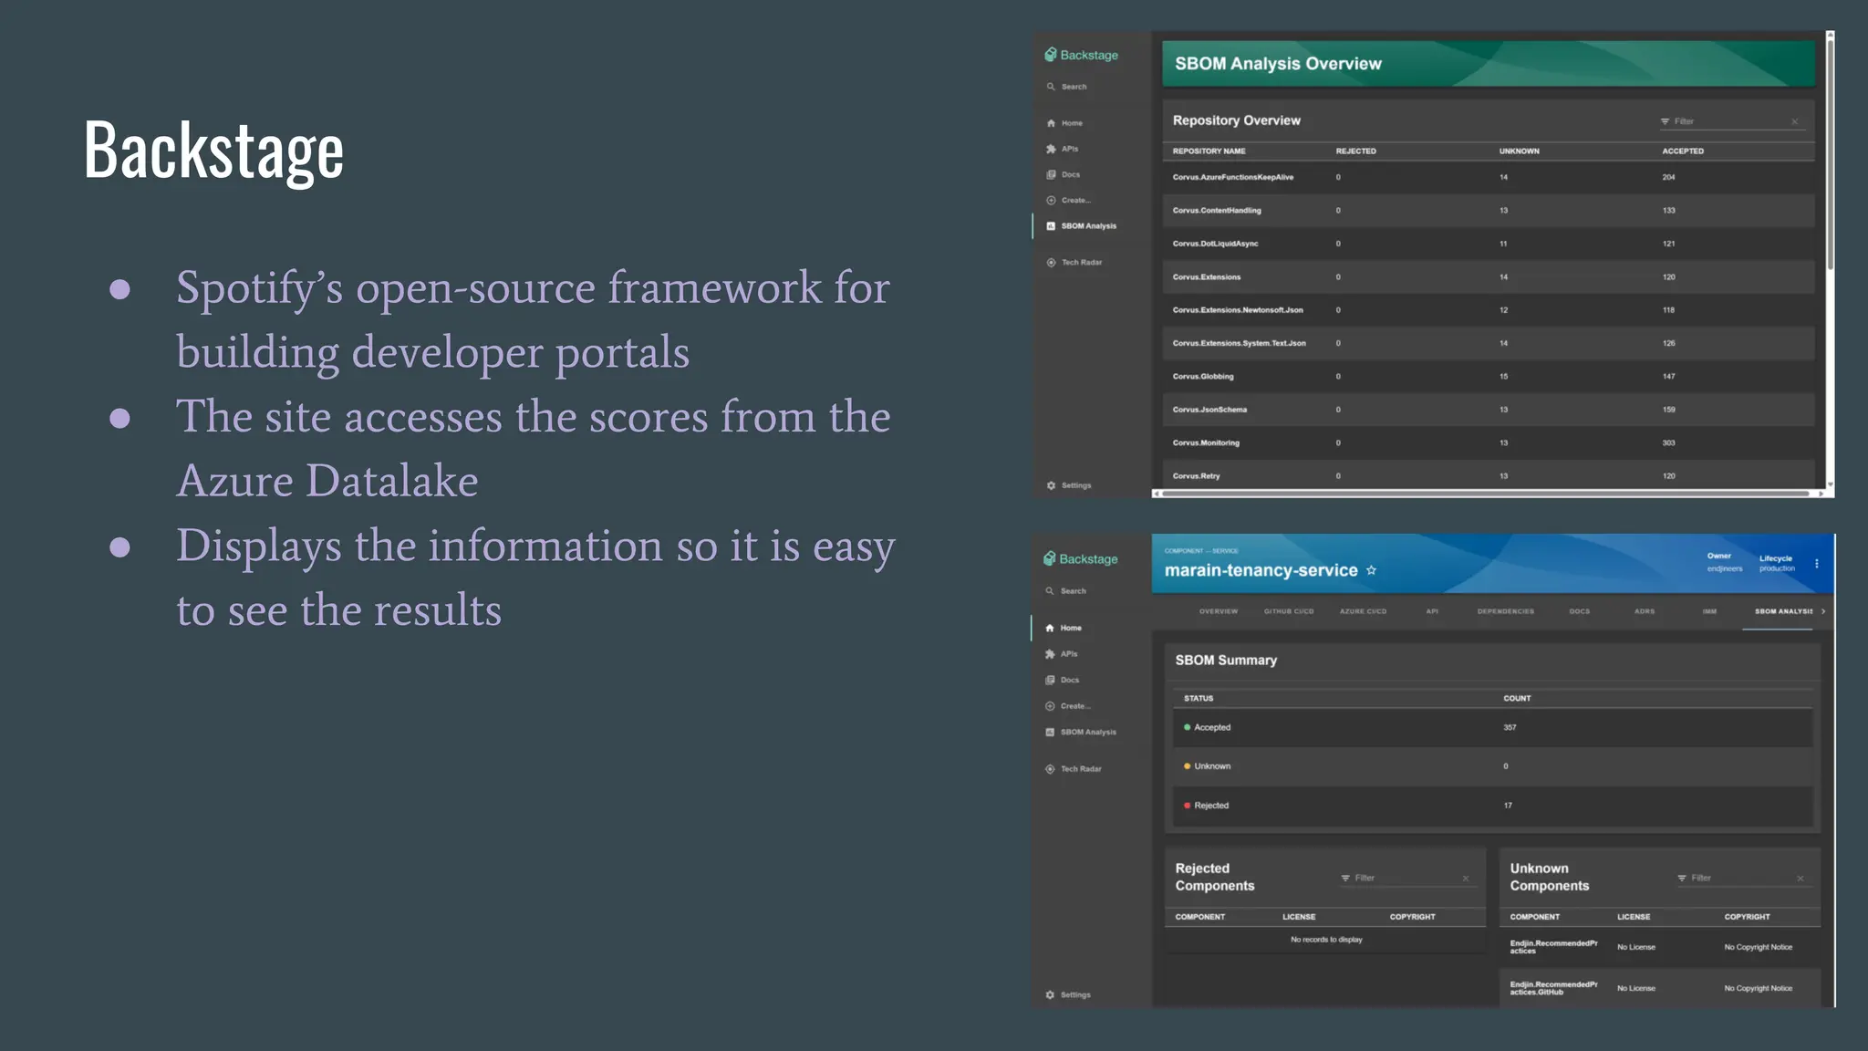
Task: Open Home icon in top Backstage sidebar
Action: point(1051,123)
